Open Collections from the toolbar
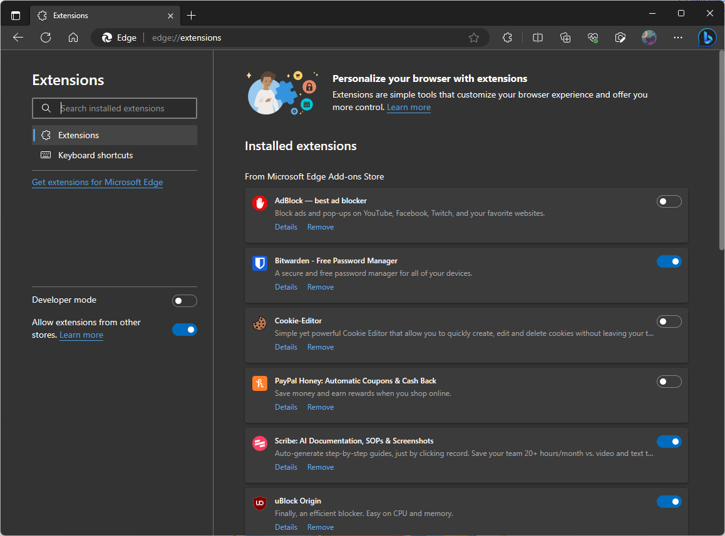This screenshot has width=725, height=536. click(565, 38)
